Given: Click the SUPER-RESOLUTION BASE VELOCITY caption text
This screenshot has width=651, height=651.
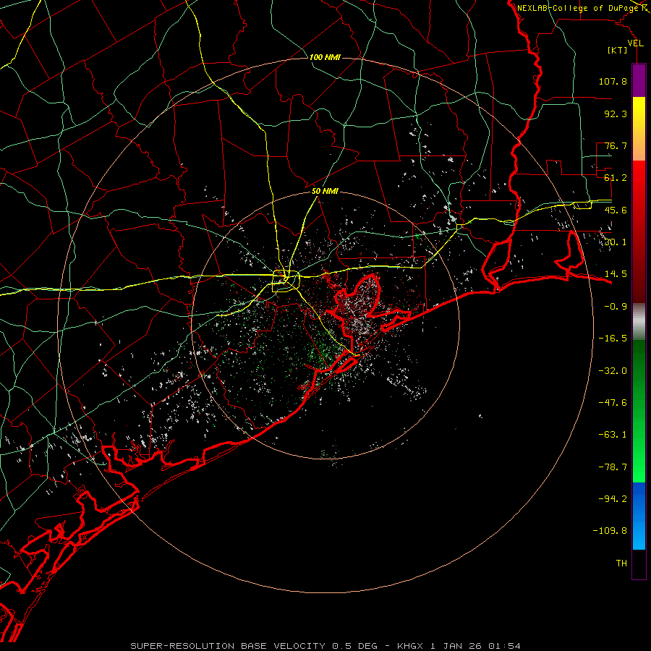Looking at the screenshot, I should (228, 646).
